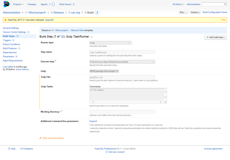Open Failure Conditions
This screenshot has height=160, width=230.
click(x=11, y=44)
